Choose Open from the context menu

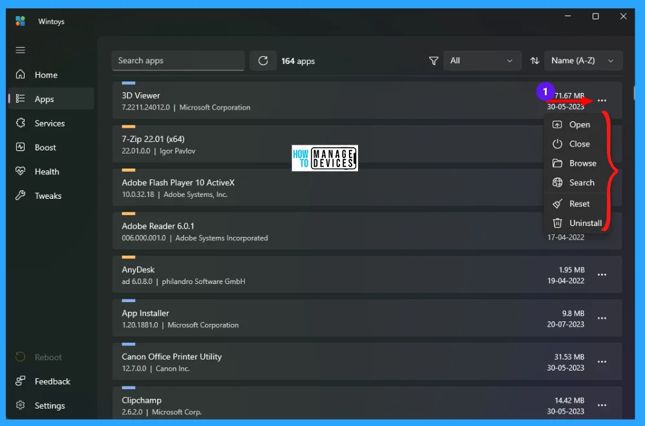tap(576, 125)
